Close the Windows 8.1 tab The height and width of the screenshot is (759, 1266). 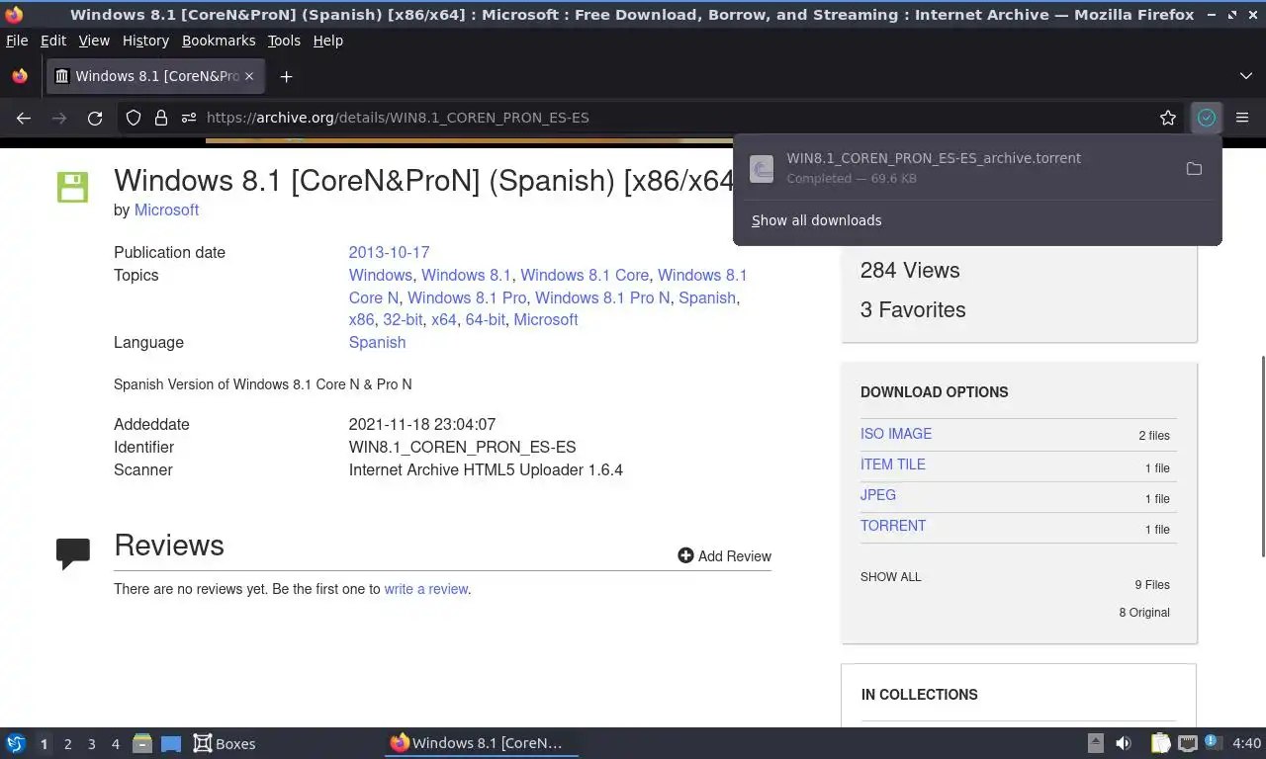click(x=249, y=76)
